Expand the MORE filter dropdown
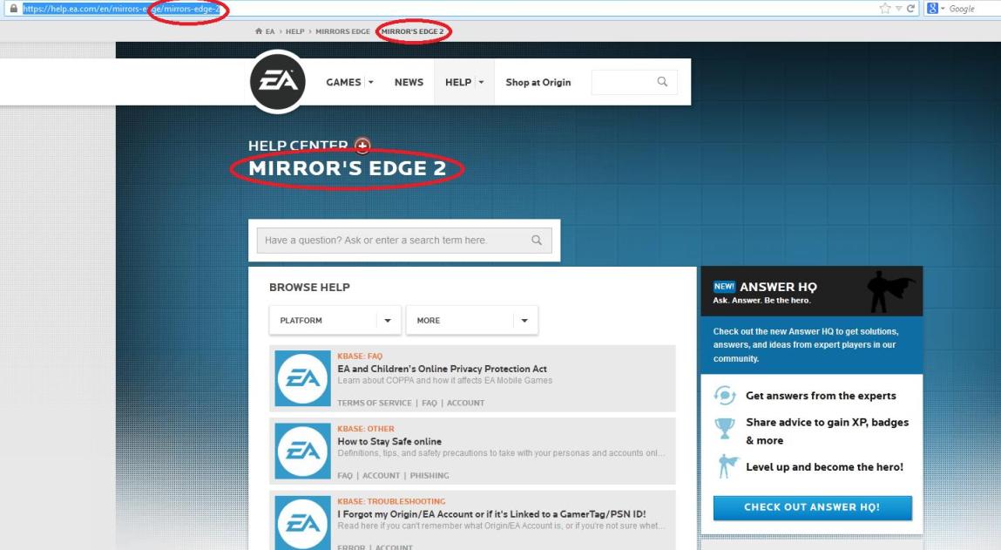The height and width of the screenshot is (550, 1001). 472,321
